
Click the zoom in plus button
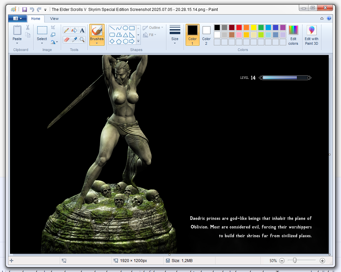(322, 261)
